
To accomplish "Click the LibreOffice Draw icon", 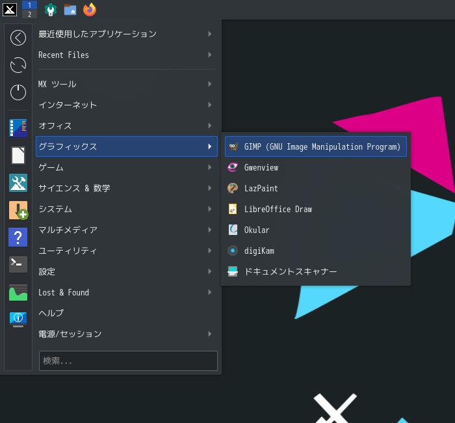I will click(233, 209).
